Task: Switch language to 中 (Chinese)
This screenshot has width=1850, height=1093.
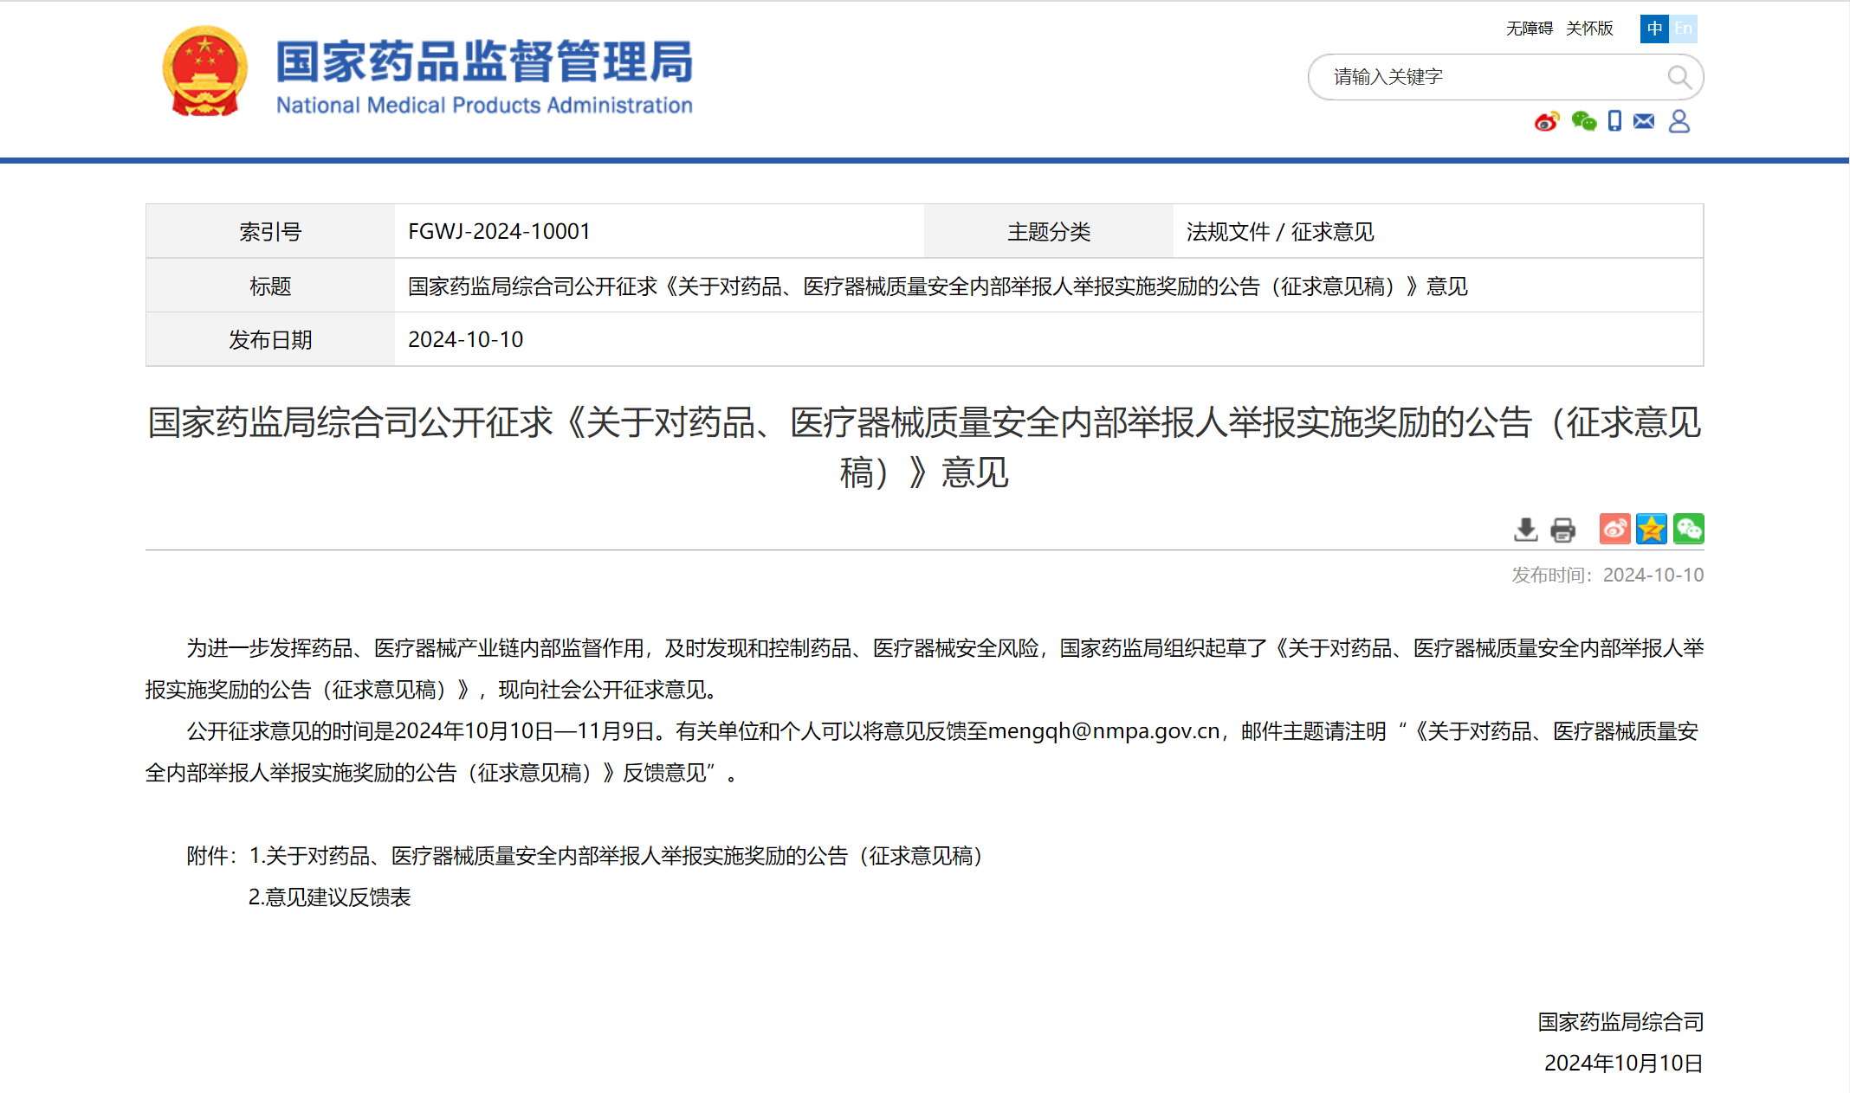Action: click(x=1654, y=29)
